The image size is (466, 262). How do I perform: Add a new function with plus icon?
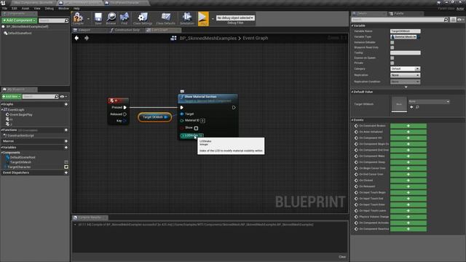(66, 130)
